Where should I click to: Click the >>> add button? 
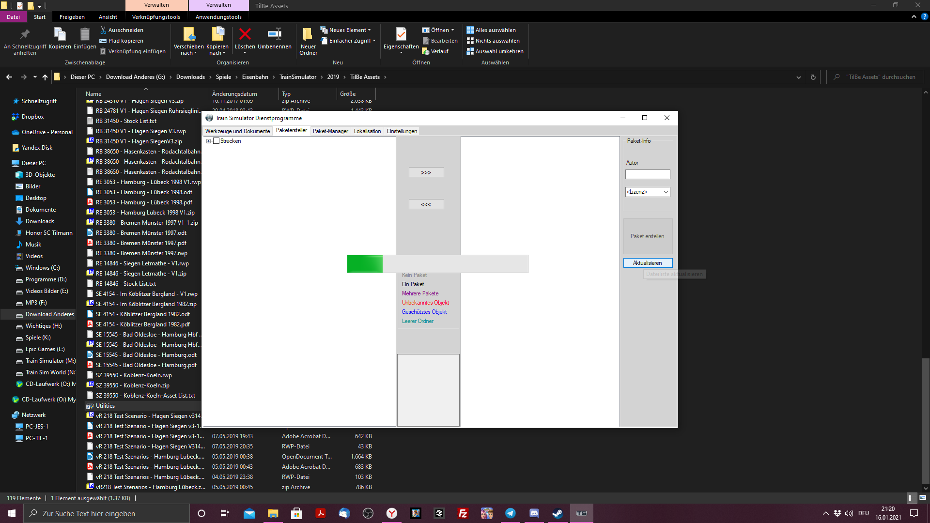click(426, 172)
